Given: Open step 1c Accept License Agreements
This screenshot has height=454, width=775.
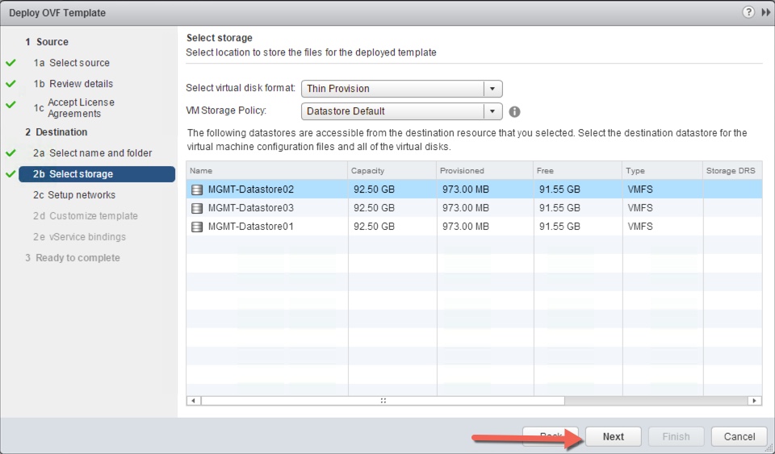Looking at the screenshot, I should pos(81,108).
